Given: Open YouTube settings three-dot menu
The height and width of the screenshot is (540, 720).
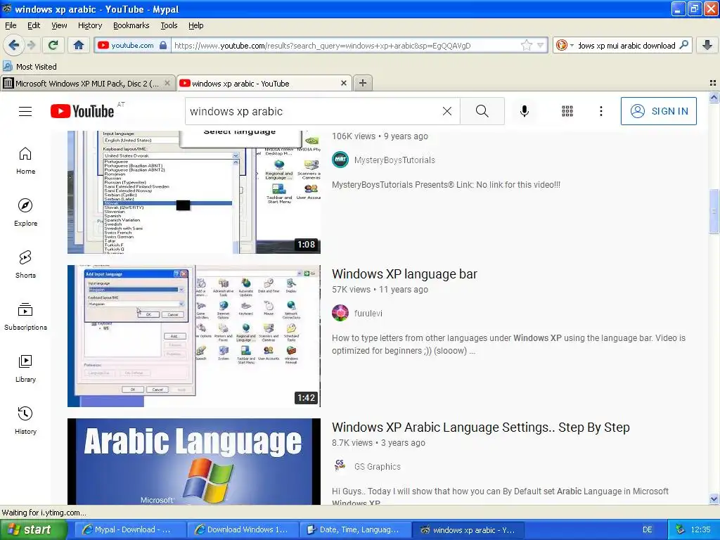Looking at the screenshot, I should click(x=600, y=111).
